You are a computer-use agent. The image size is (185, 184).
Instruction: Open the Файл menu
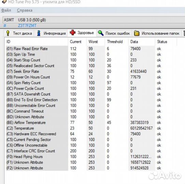[6, 10]
